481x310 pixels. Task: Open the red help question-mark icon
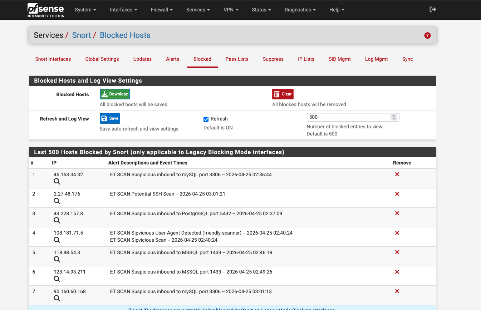427,35
